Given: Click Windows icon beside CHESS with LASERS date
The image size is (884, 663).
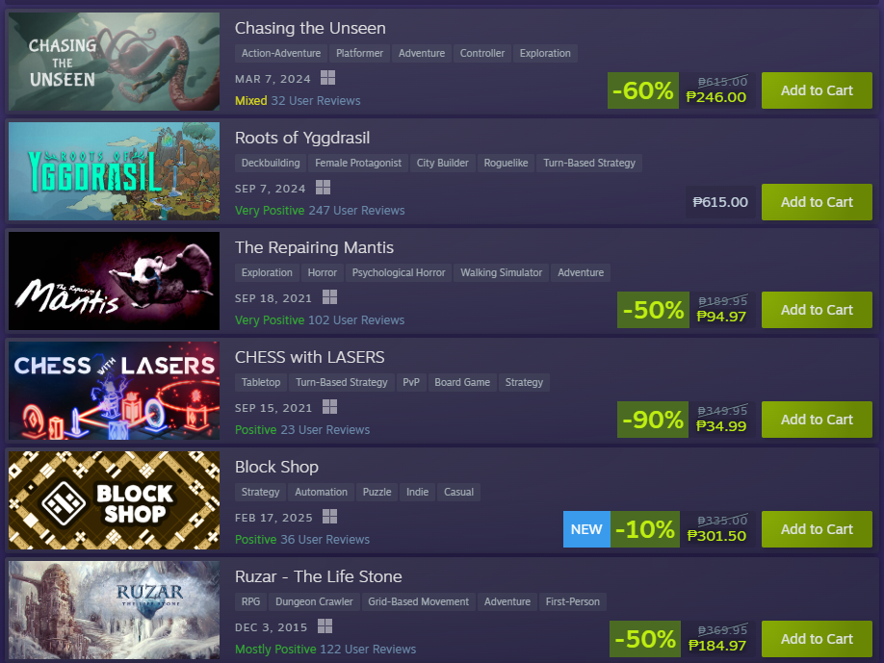Looking at the screenshot, I should tap(329, 407).
